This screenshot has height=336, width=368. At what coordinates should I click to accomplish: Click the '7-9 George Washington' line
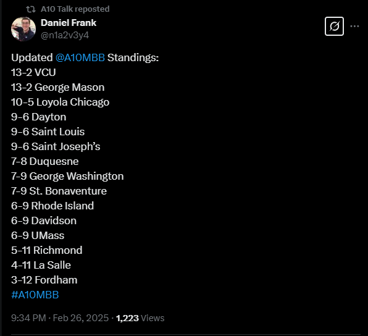(x=67, y=176)
